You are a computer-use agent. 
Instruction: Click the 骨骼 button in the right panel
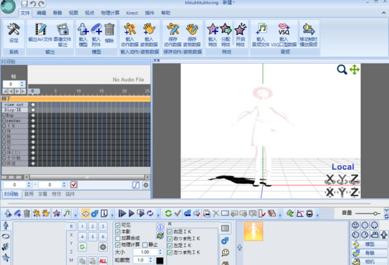pyautogui.click(x=370, y=253)
